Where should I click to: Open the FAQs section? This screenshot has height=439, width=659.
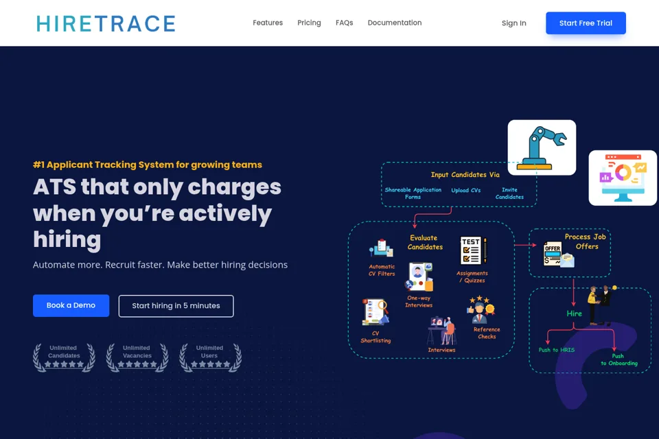pos(344,23)
